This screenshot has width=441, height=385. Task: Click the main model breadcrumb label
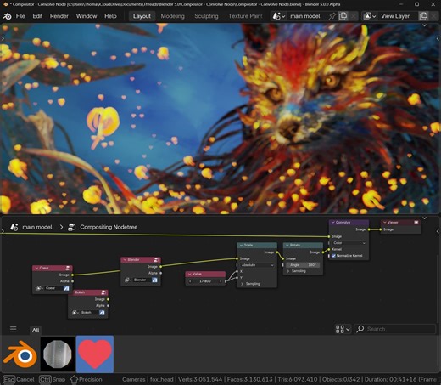click(x=37, y=227)
